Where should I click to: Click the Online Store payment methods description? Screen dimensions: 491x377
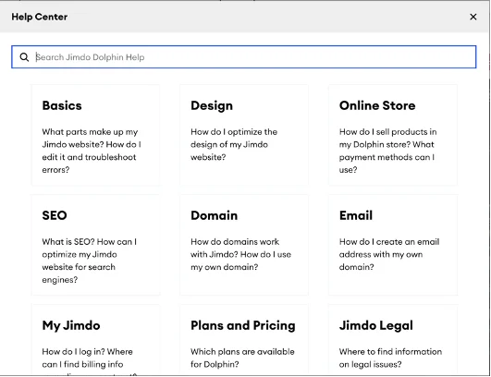tap(388, 151)
